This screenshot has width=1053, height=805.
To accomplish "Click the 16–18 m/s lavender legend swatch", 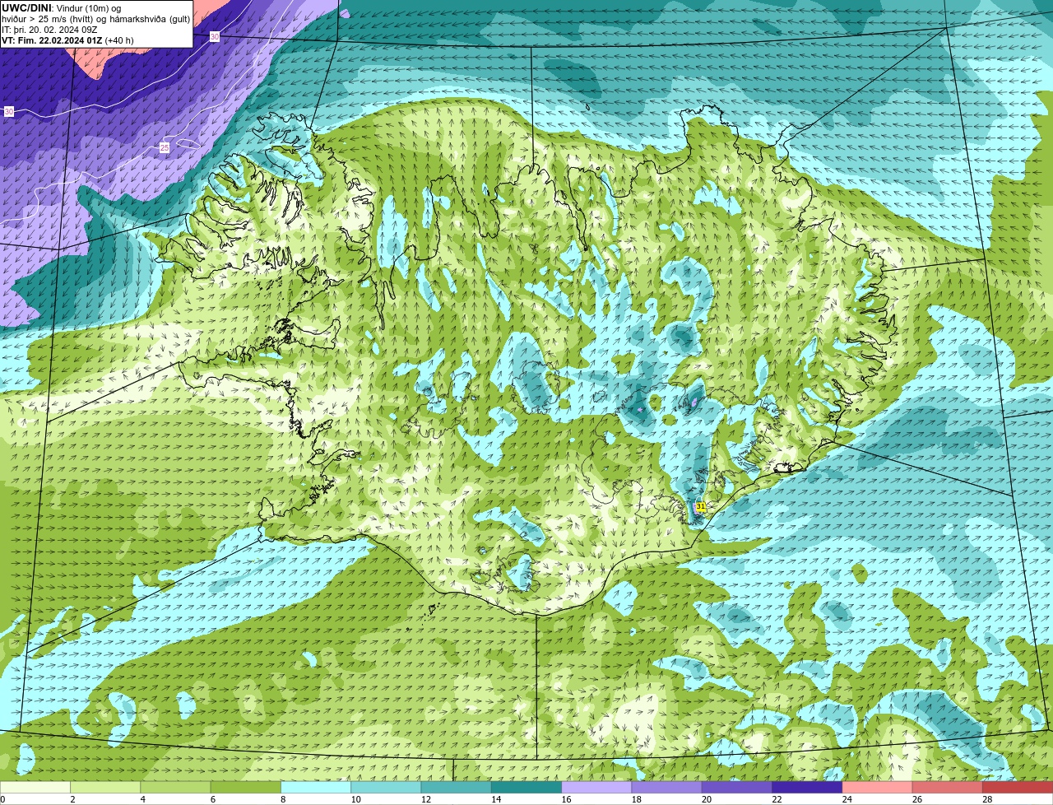I will click(596, 787).
